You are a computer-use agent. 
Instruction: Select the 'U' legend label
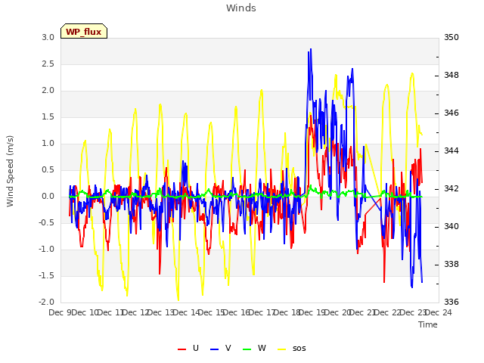(x=196, y=348)
